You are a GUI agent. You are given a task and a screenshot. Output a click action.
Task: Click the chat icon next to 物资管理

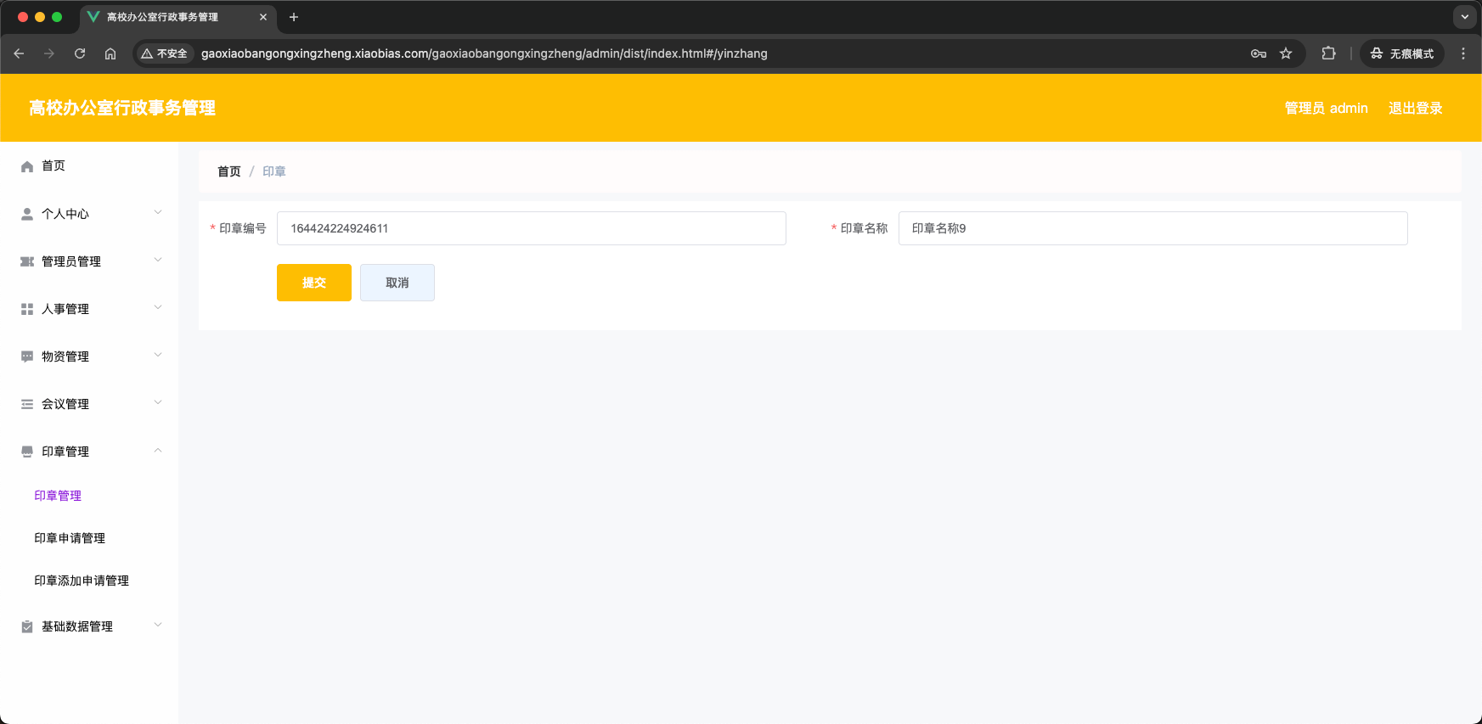[x=27, y=356]
